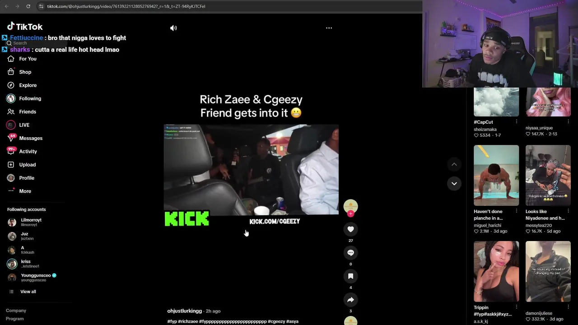The height and width of the screenshot is (325, 578).
Task: Open options for niyaaa_unique video
Action: pos(568,121)
